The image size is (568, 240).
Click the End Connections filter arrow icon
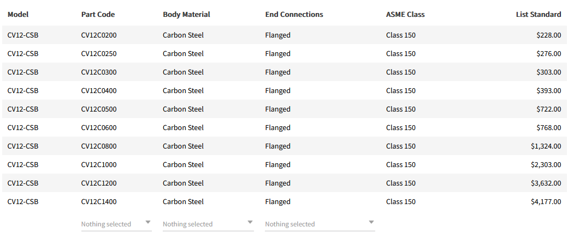coord(371,222)
